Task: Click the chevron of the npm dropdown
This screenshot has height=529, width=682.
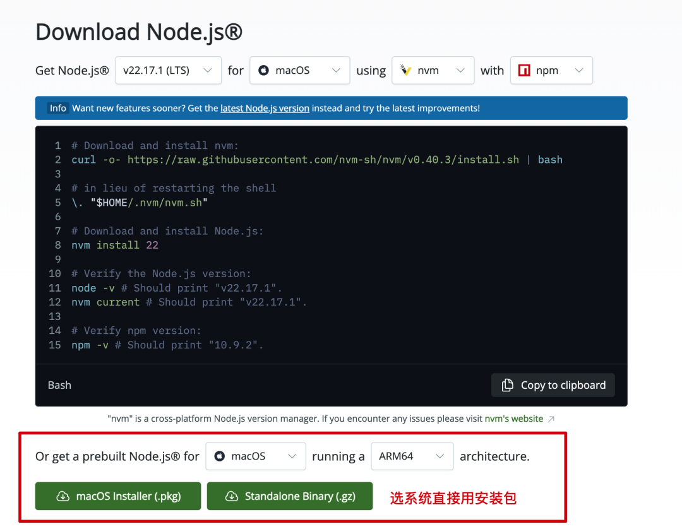Action: [x=579, y=71]
